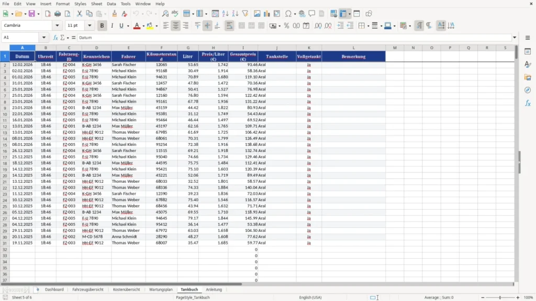Open the Background Color dropdown arrow
Image resolution: width=536 pixels, height=301 pixels.
(x=157, y=26)
